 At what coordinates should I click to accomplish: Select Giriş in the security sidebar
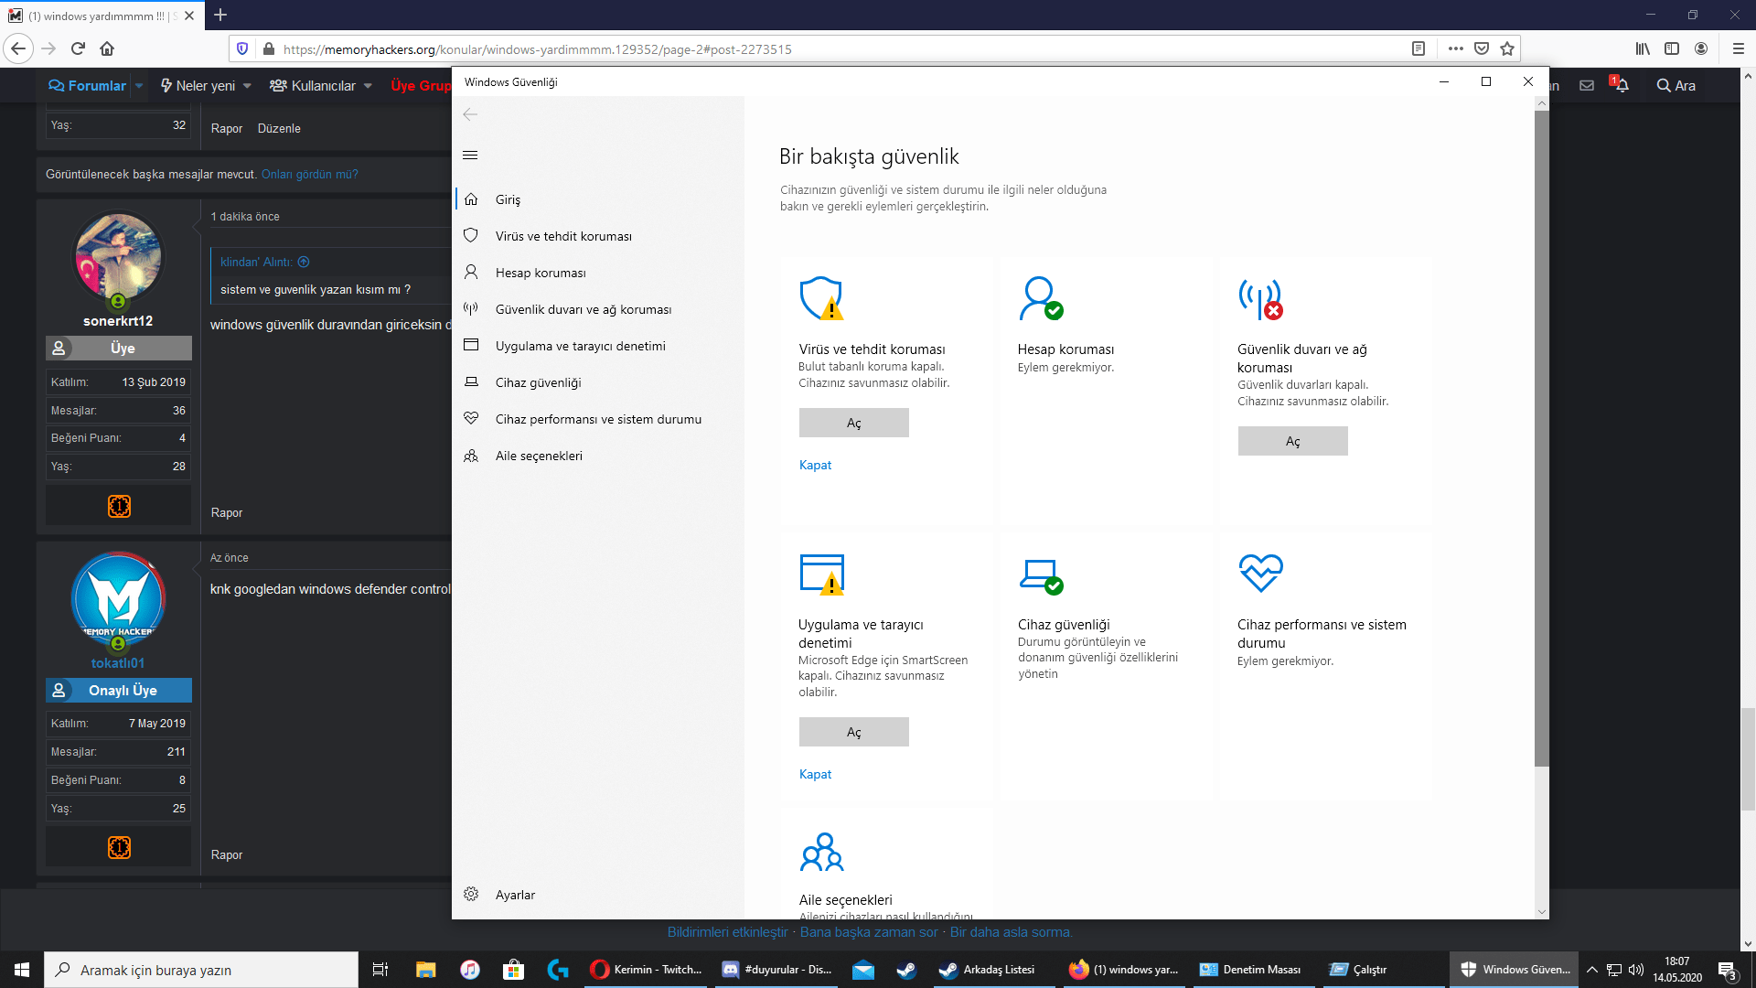(x=599, y=199)
